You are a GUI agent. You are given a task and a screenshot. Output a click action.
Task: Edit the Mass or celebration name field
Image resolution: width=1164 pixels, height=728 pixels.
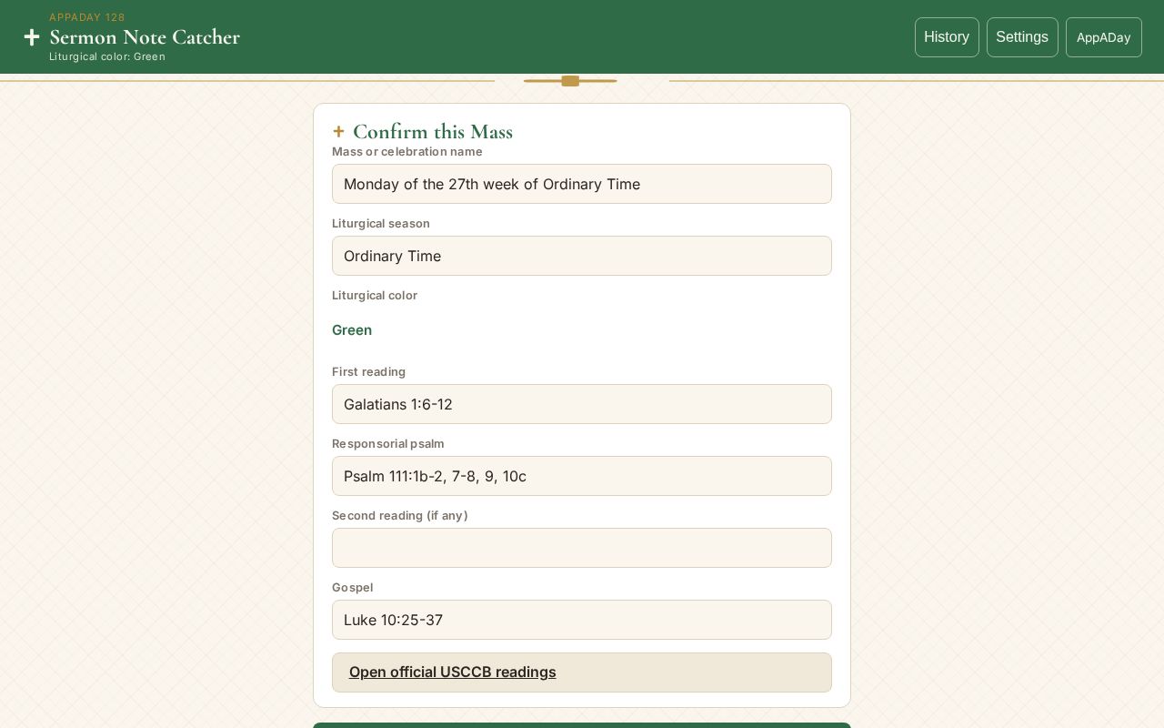(x=582, y=184)
